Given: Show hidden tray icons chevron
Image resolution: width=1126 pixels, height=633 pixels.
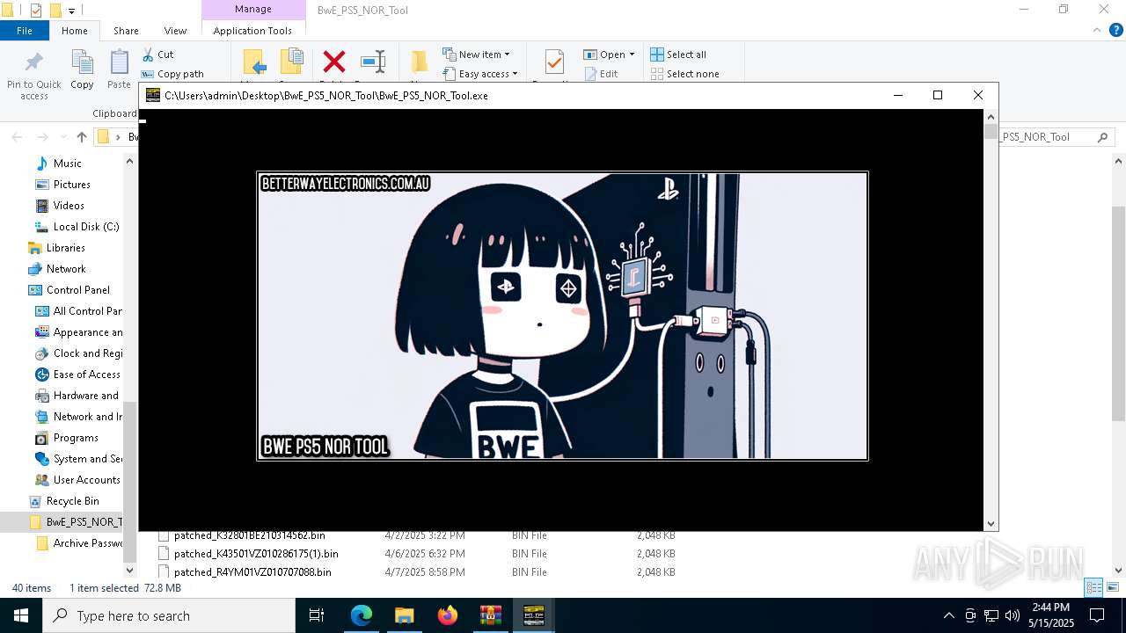Looking at the screenshot, I should pos(948,615).
